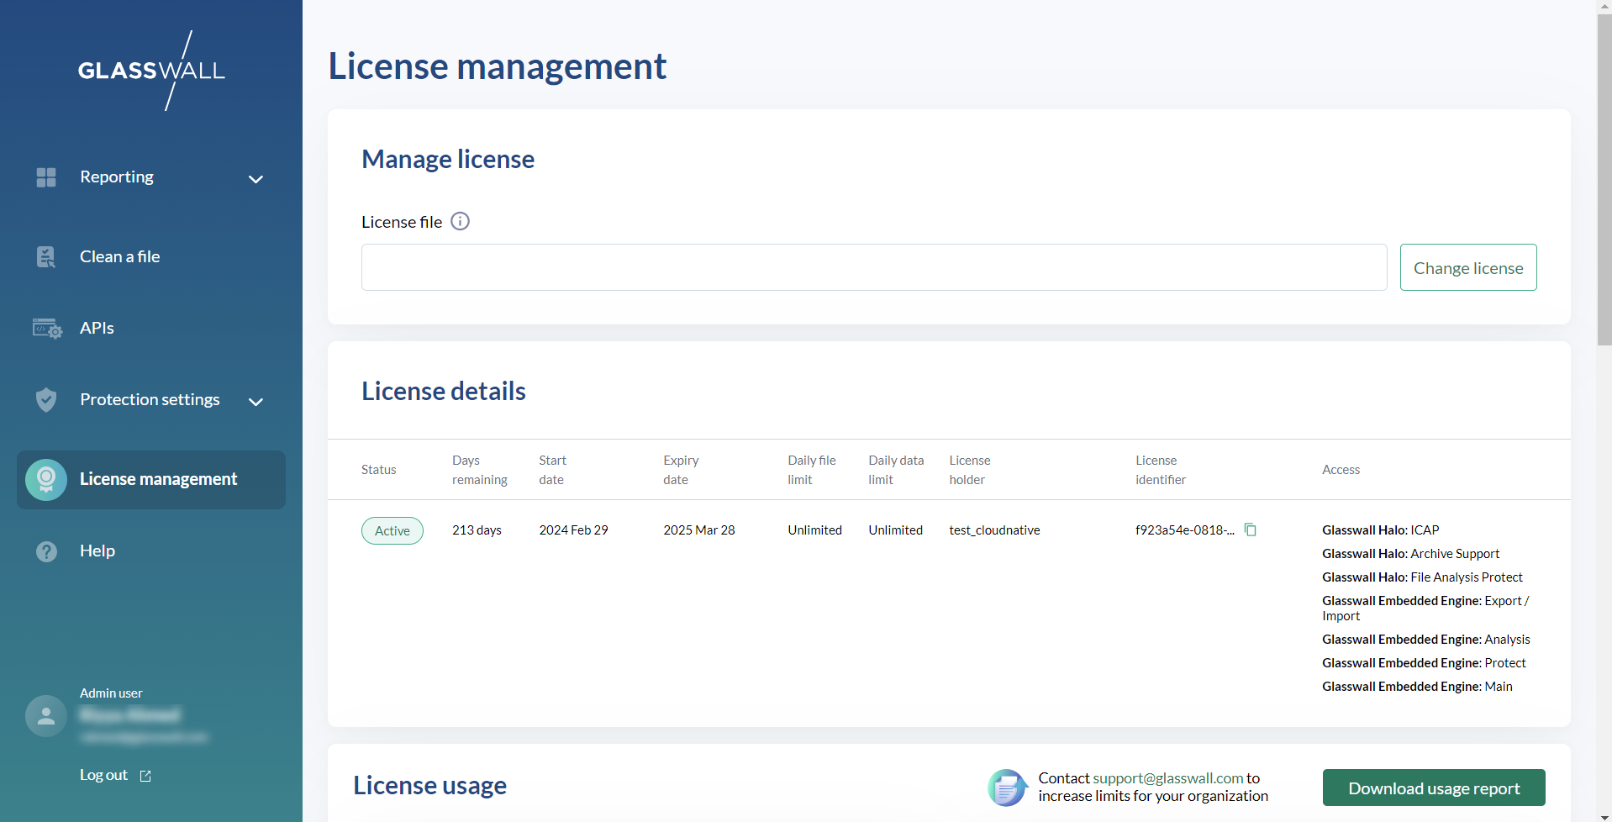The width and height of the screenshot is (1612, 822).
Task: Click the Days remaining column header
Action: coord(480,470)
